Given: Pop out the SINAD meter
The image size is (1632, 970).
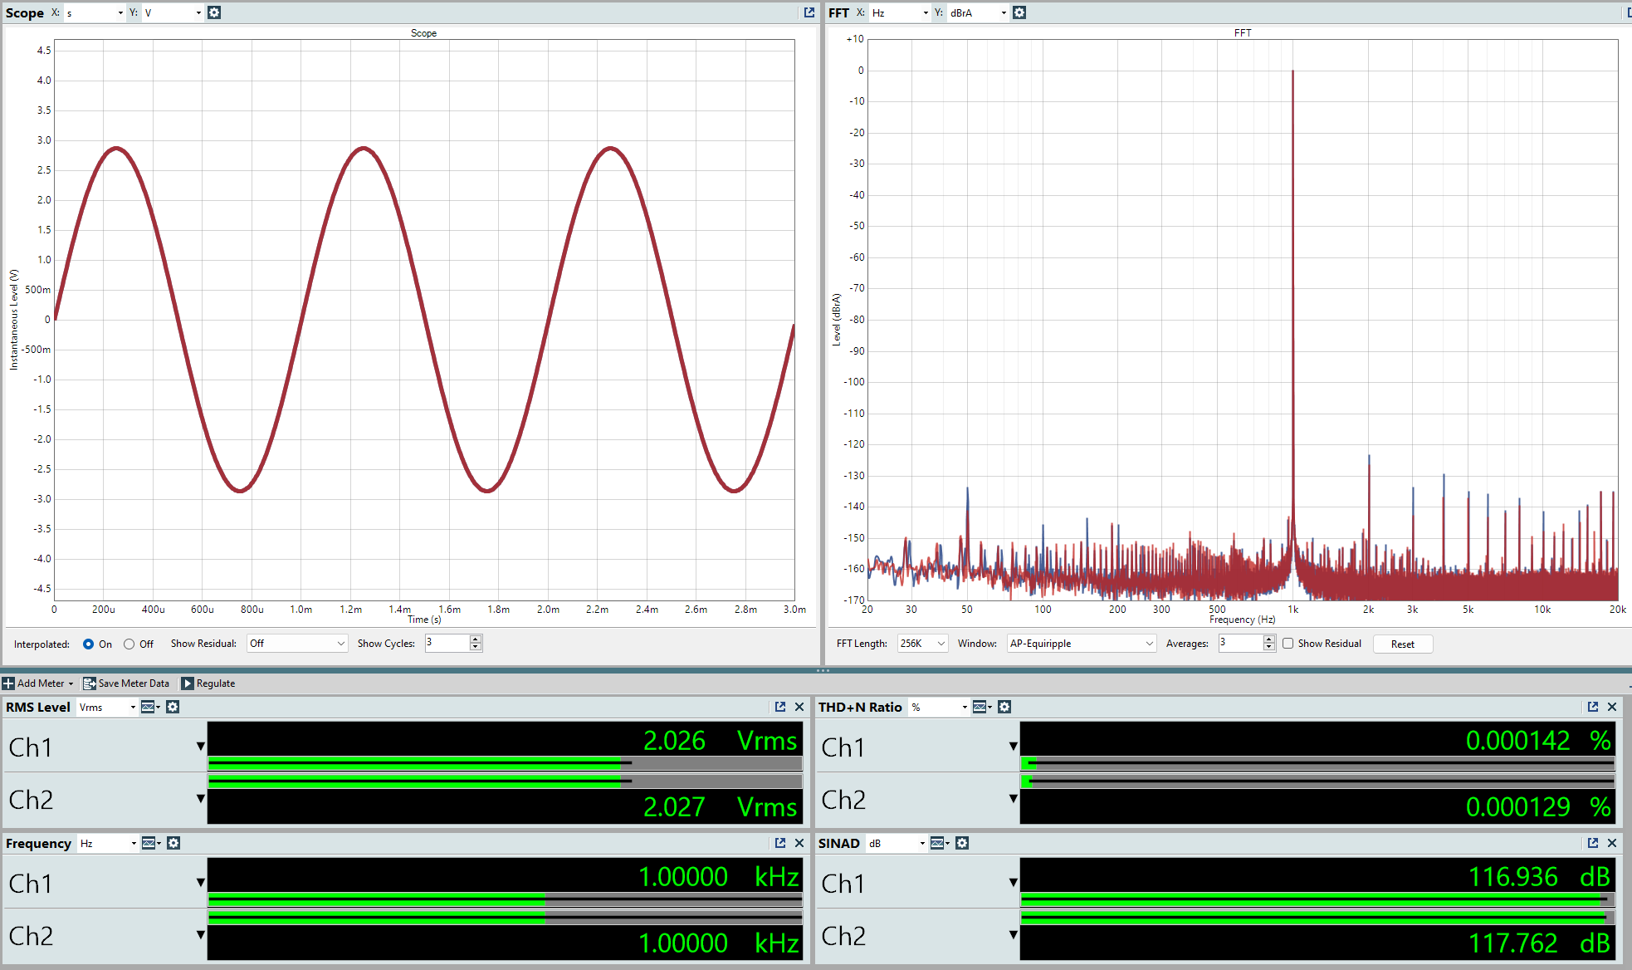Looking at the screenshot, I should pos(1593,843).
